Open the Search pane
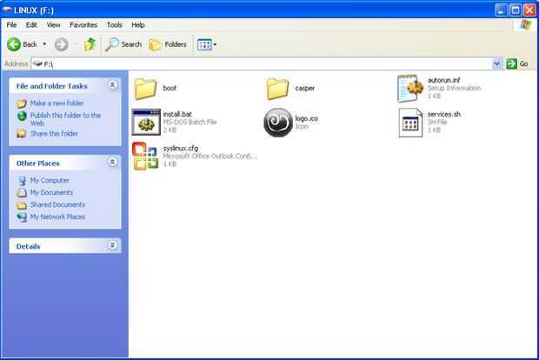 [123, 44]
